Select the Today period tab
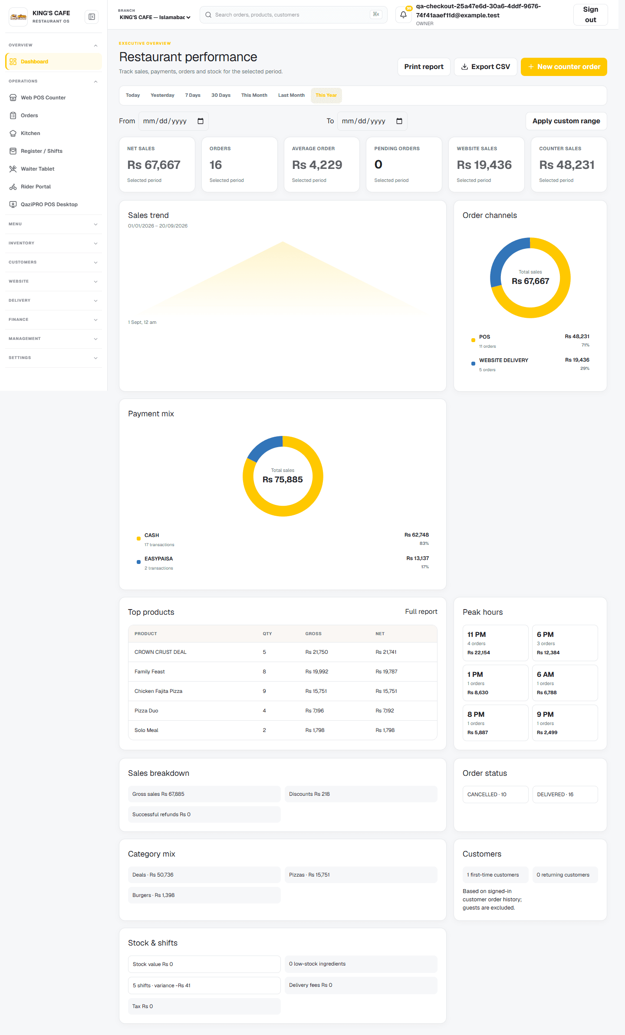Screen dimensions: 625x1035 (133, 96)
